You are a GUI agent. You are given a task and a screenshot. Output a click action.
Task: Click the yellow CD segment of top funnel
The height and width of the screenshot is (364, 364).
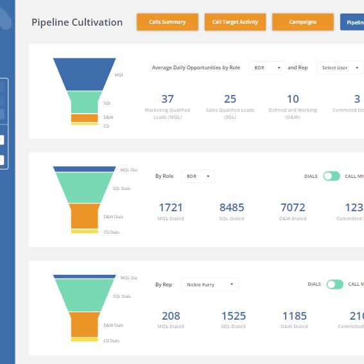pyautogui.click(x=85, y=124)
